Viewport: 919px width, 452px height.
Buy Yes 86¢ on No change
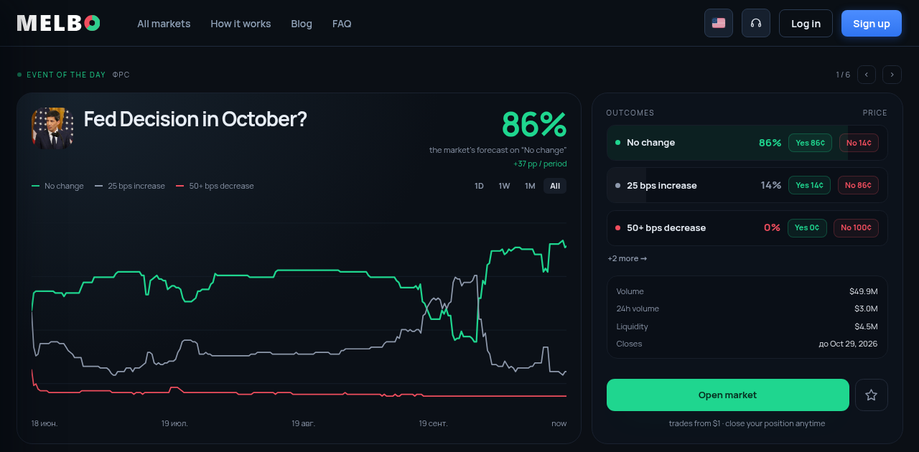[810, 143]
